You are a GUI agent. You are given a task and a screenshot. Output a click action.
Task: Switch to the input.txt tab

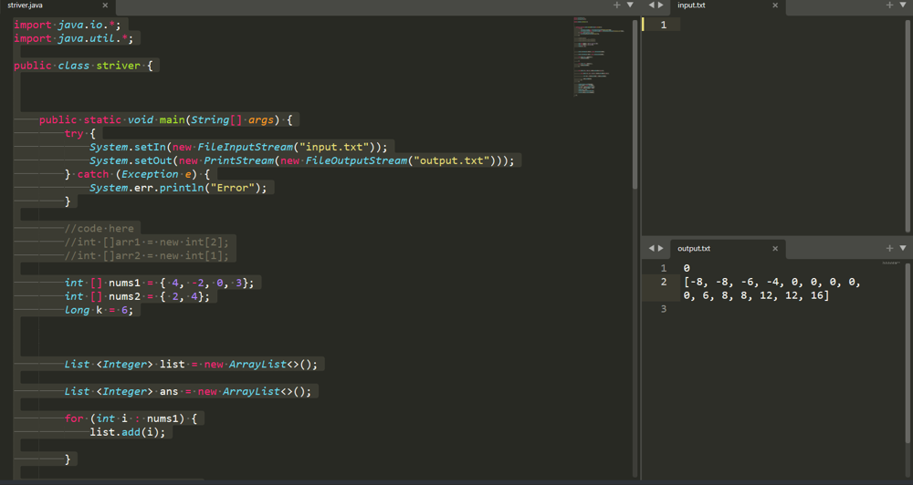click(691, 5)
